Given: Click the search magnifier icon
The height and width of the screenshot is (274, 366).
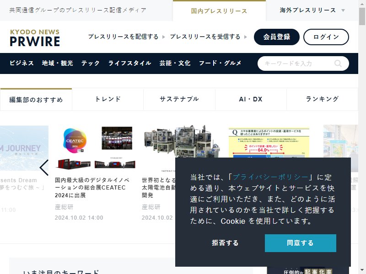Looking at the screenshot, I should (338, 63).
